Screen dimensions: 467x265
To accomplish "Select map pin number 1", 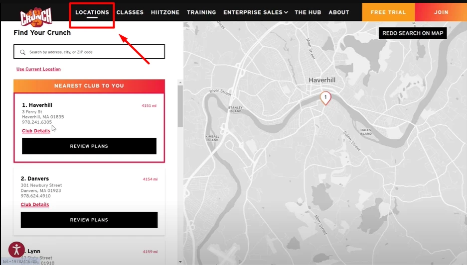I will (x=325, y=98).
